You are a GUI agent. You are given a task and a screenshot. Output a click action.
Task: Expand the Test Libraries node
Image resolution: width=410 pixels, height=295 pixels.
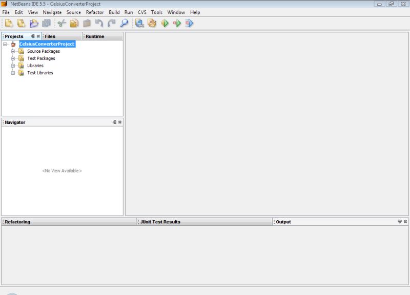click(x=13, y=73)
